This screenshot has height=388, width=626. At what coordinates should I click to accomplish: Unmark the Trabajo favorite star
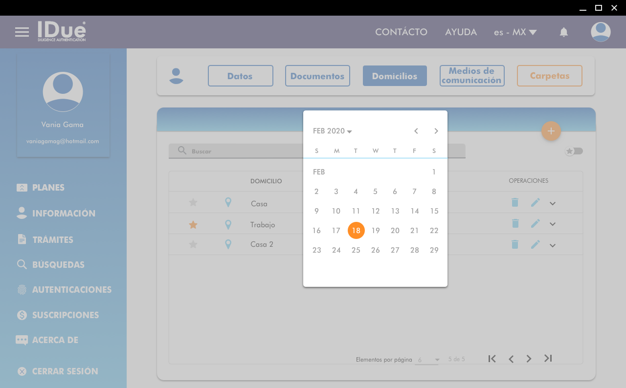[193, 225]
